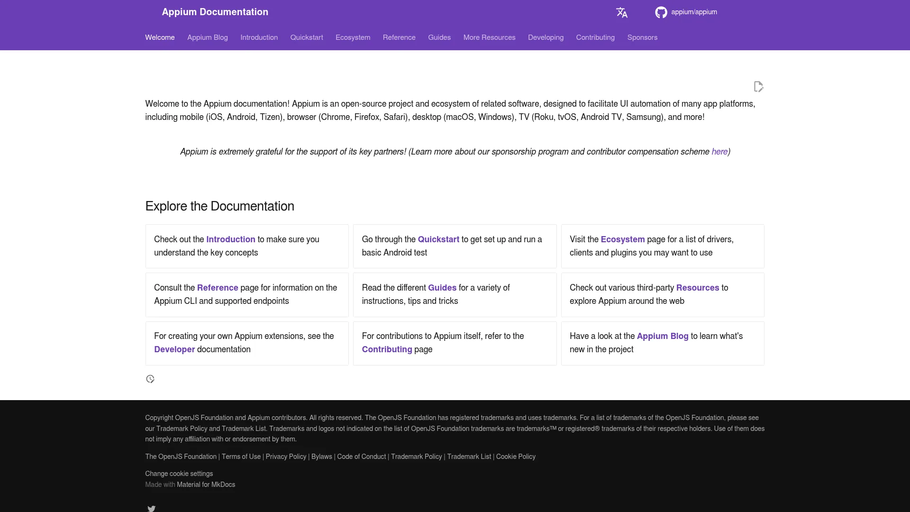Open the Guides tab
Image resolution: width=910 pixels, height=512 pixels.
pos(439,37)
